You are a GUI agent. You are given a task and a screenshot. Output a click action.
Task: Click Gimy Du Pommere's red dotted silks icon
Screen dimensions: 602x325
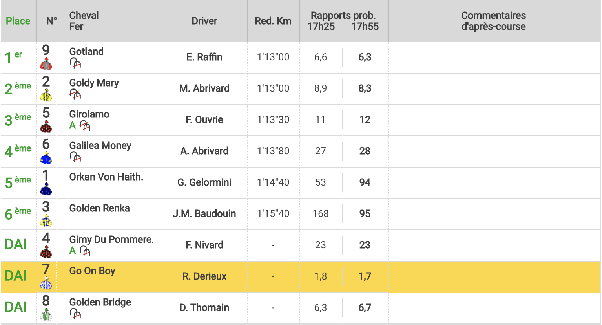pyautogui.click(x=46, y=252)
